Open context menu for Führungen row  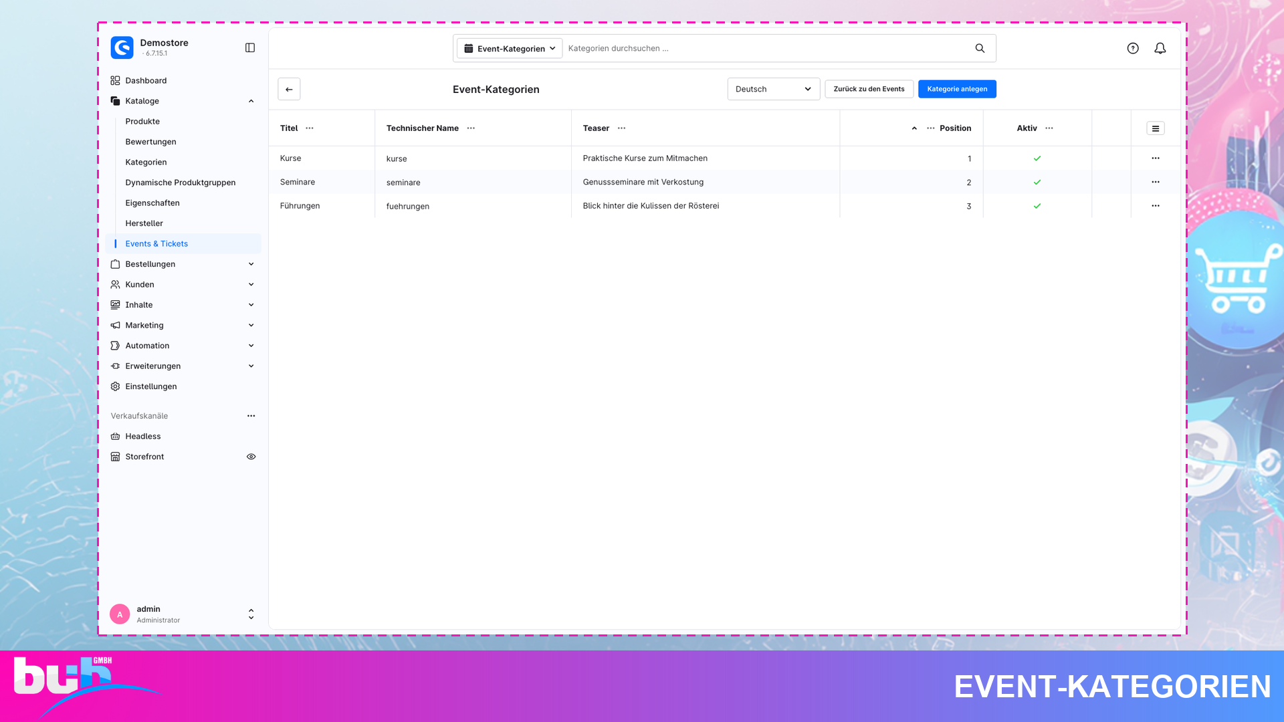[1156, 206]
